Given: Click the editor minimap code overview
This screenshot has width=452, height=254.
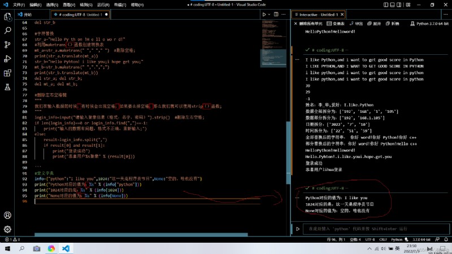Looking at the screenshot, I should [273, 43].
